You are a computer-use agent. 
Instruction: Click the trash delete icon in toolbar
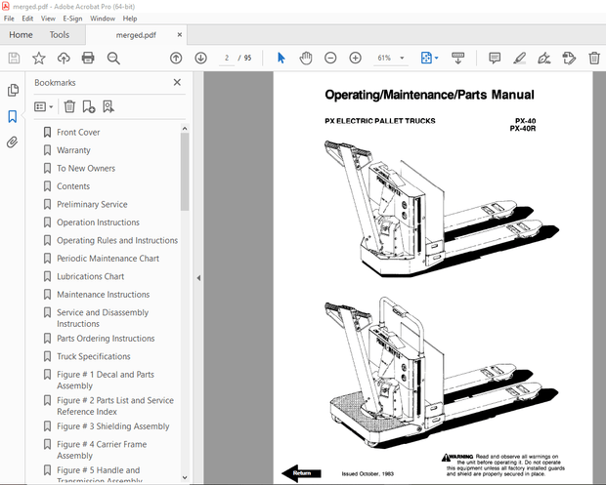click(594, 59)
